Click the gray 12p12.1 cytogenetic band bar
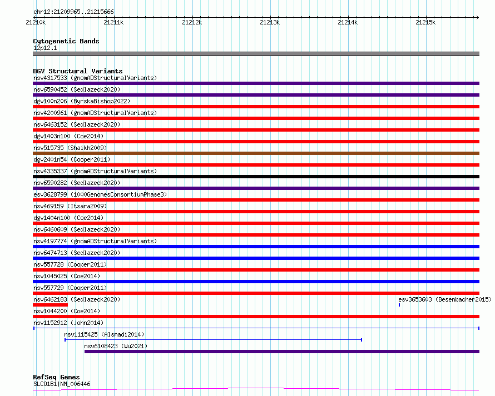 (256, 54)
